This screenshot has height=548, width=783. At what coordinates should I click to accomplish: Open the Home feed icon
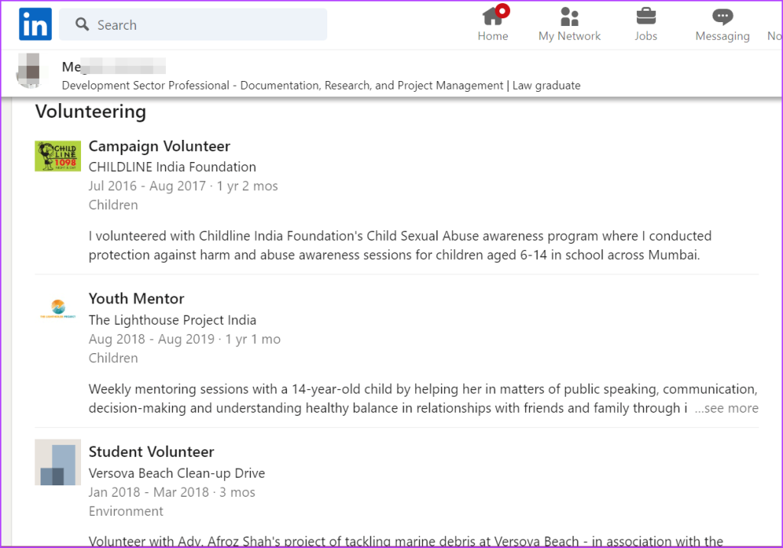click(x=492, y=18)
